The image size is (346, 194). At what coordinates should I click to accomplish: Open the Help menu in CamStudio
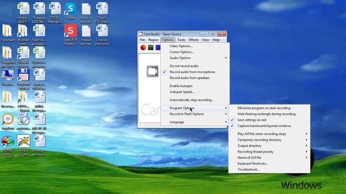[216, 40]
